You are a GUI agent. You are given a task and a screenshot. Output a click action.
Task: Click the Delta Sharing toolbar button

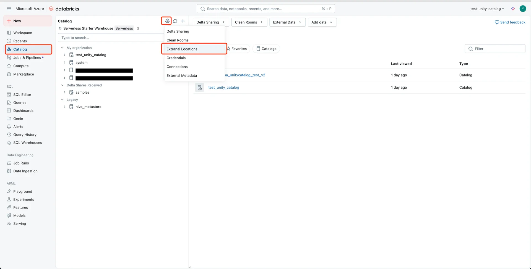[211, 22]
